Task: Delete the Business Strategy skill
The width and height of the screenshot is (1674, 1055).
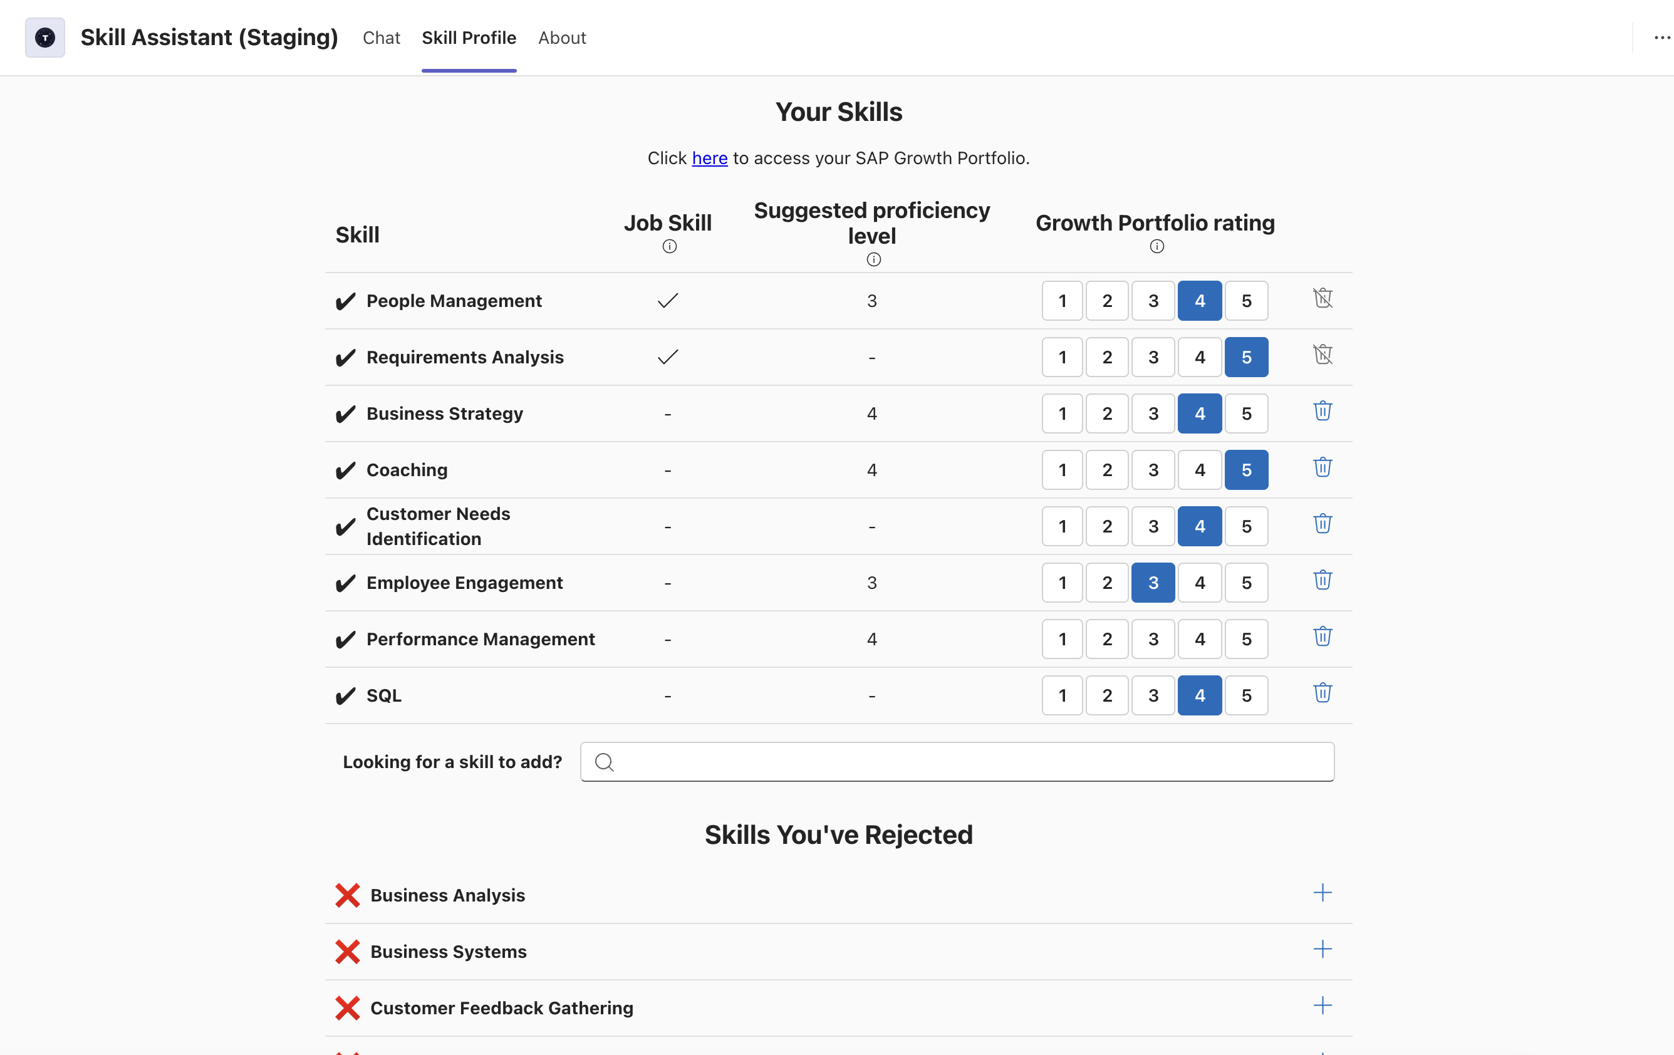Action: pyautogui.click(x=1323, y=412)
